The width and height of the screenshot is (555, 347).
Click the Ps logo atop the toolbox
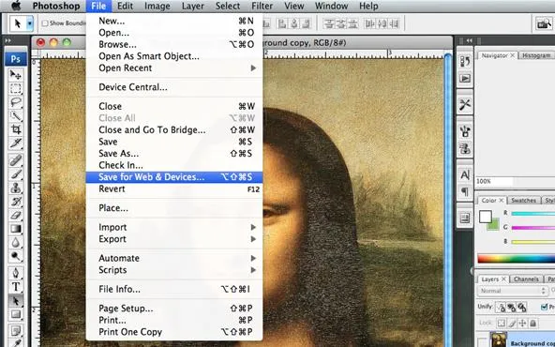[x=16, y=59]
